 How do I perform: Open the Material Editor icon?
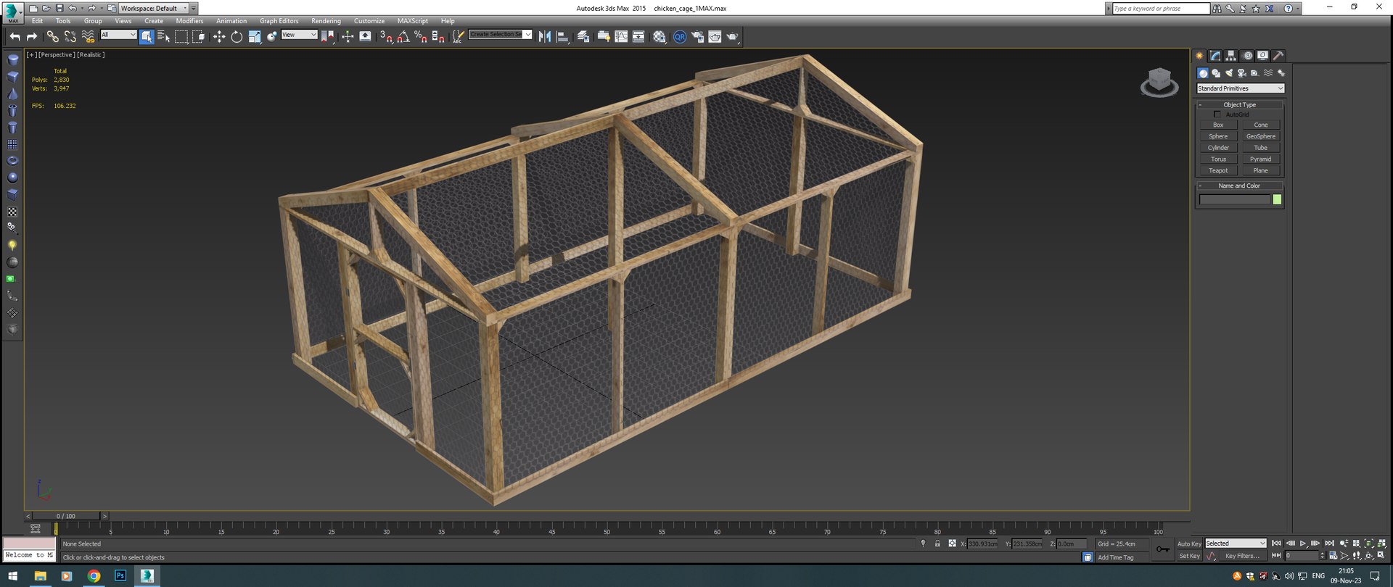point(659,37)
